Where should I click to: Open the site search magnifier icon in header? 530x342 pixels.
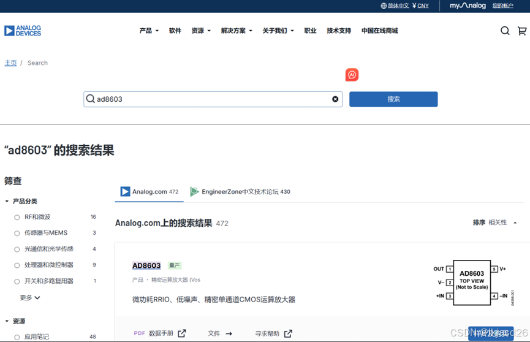click(x=505, y=31)
